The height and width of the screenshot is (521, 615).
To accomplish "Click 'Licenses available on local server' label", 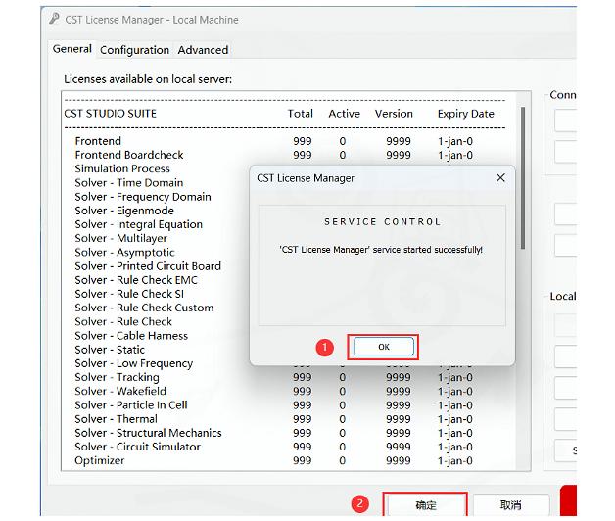I will point(148,79).
